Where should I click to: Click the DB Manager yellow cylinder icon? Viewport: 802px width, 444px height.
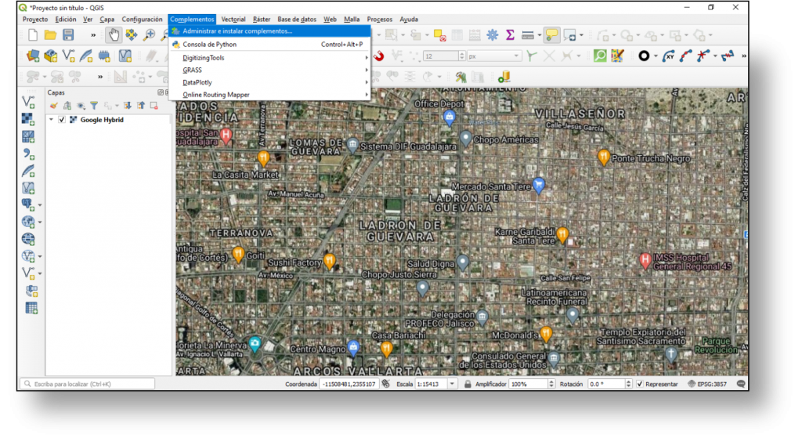[x=504, y=77]
